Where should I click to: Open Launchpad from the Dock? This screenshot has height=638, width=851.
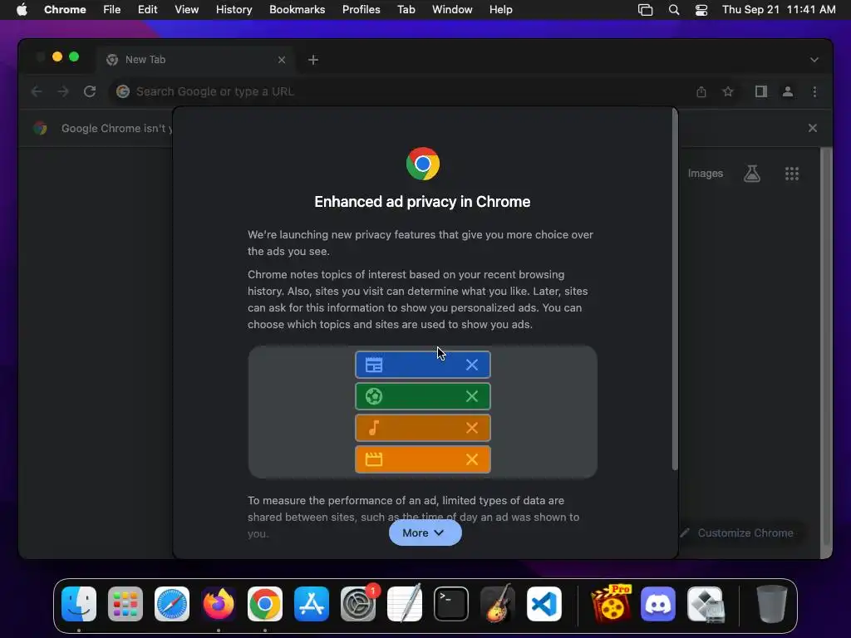(125, 604)
